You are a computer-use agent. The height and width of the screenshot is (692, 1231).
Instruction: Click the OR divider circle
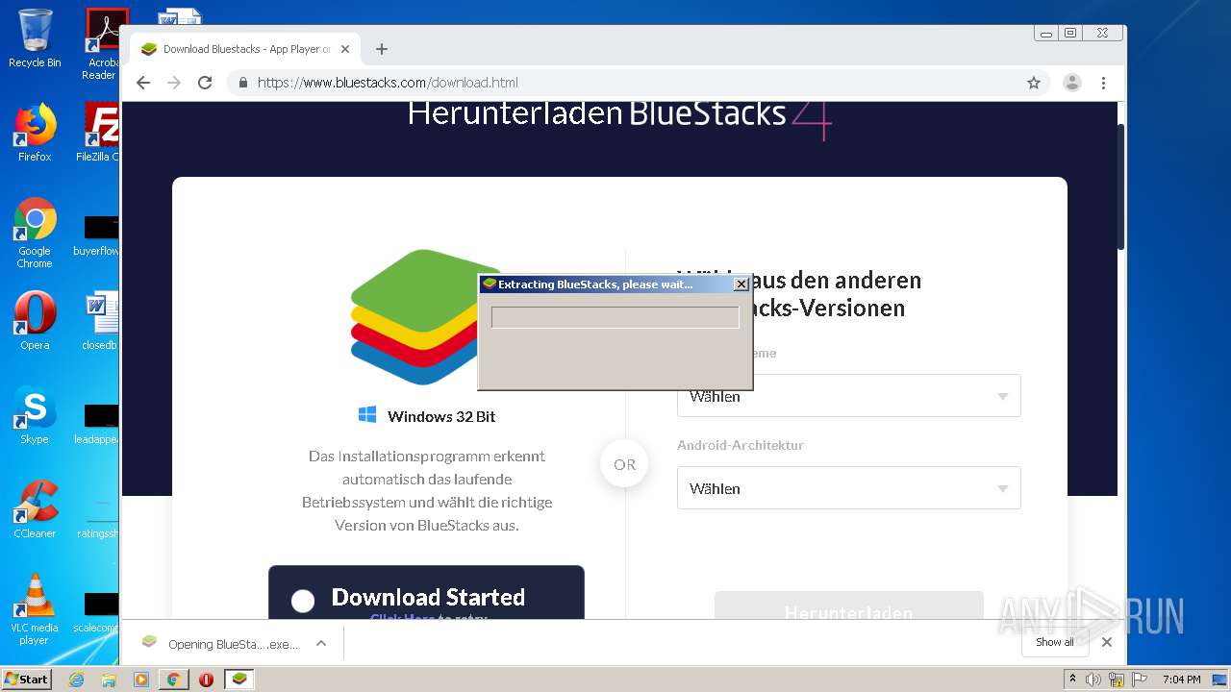pyautogui.click(x=624, y=464)
